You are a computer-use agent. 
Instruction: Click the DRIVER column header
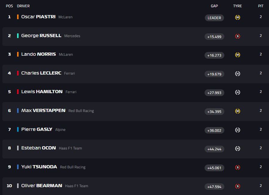coord(23,6)
